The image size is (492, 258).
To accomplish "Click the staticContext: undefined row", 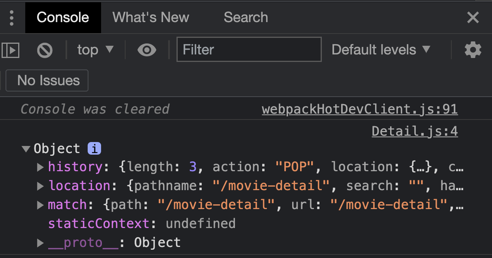I will [142, 224].
